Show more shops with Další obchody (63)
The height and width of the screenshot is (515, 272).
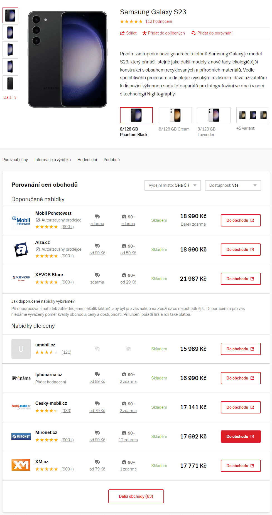pyautogui.click(x=136, y=496)
